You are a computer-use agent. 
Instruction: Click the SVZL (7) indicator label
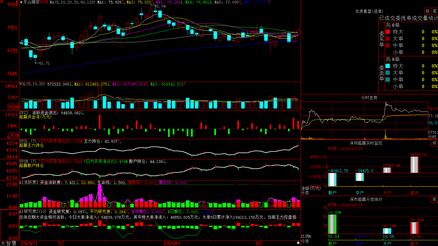(x=28, y=141)
